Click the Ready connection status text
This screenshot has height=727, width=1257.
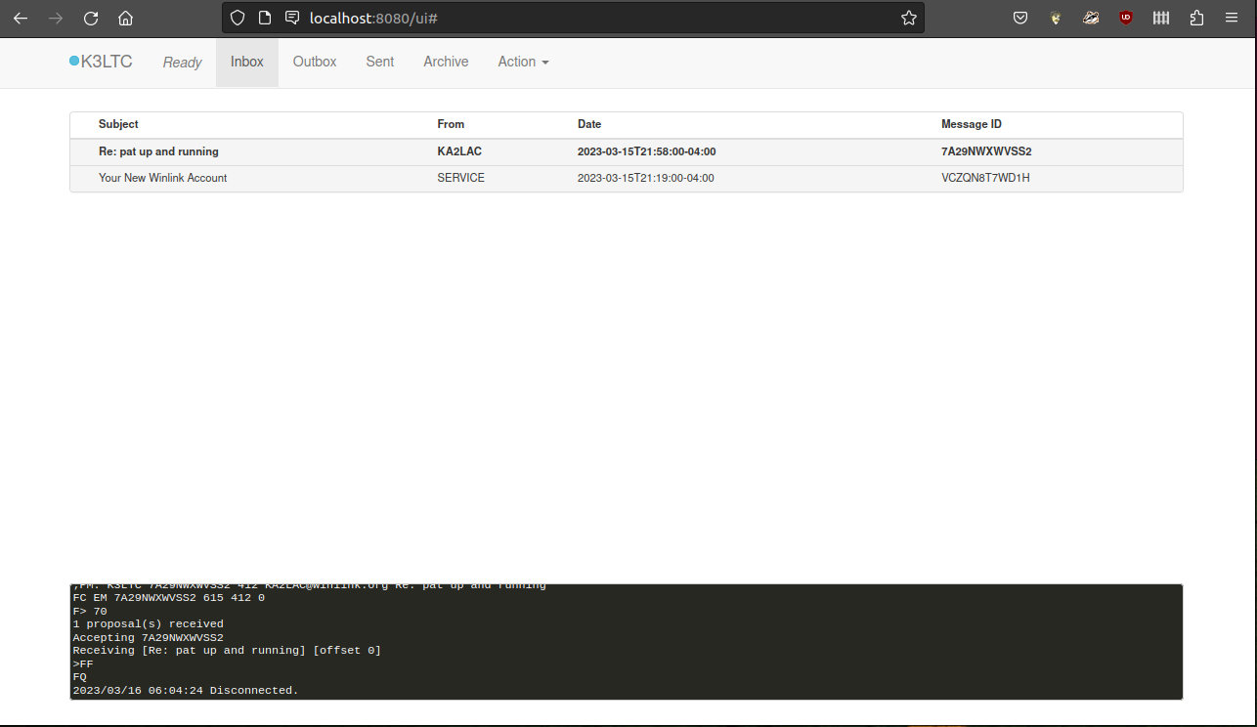[182, 63]
